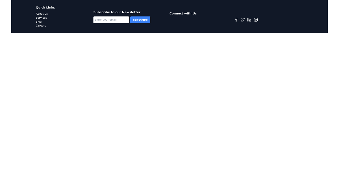Connect on LinkedIn from the footer

click(249, 20)
